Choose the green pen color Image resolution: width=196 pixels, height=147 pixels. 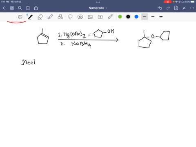pyautogui.click(x=120, y=17)
